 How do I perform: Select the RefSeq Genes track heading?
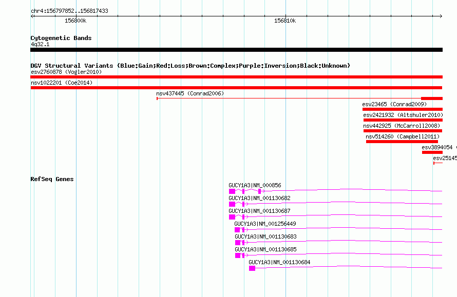(52, 179)
